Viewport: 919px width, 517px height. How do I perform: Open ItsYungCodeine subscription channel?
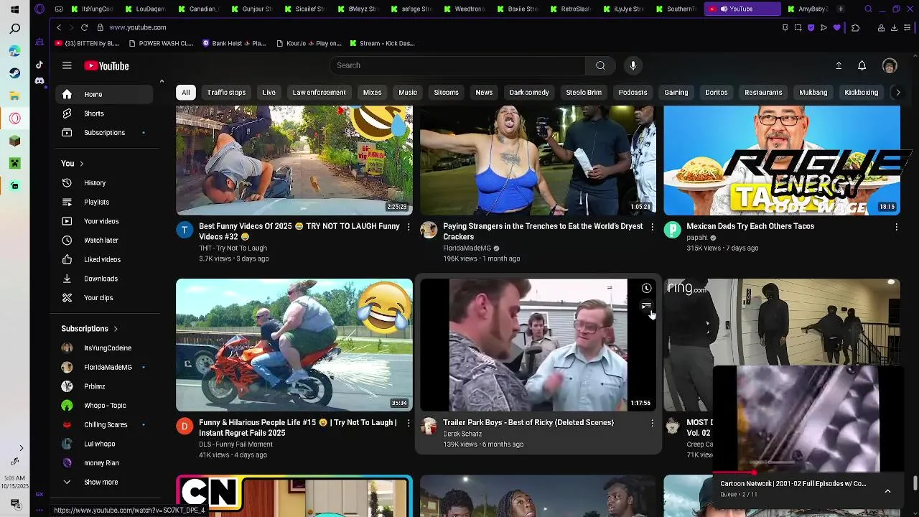coord(104,348)
